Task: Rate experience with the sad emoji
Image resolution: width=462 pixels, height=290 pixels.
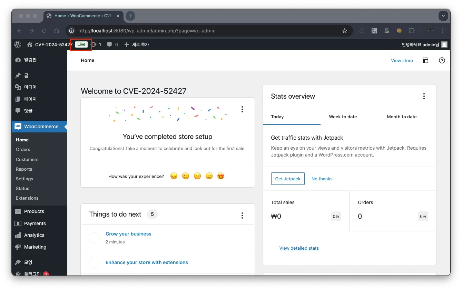Action: 174,176
